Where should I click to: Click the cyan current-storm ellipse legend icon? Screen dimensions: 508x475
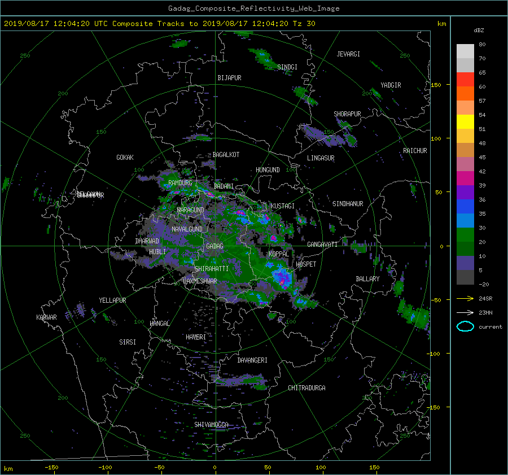point(465,326)
